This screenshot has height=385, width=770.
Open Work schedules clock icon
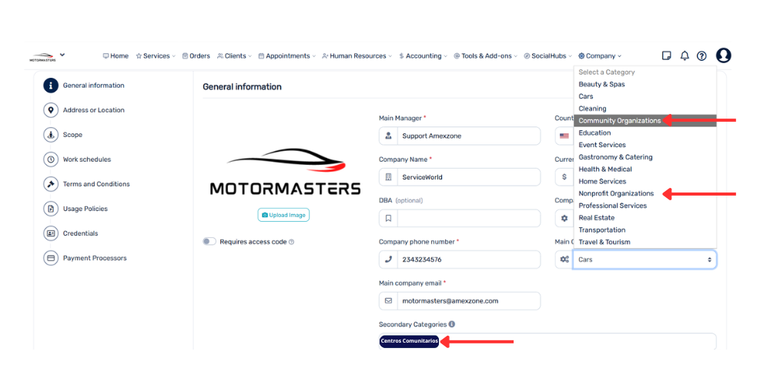[51, 159]
